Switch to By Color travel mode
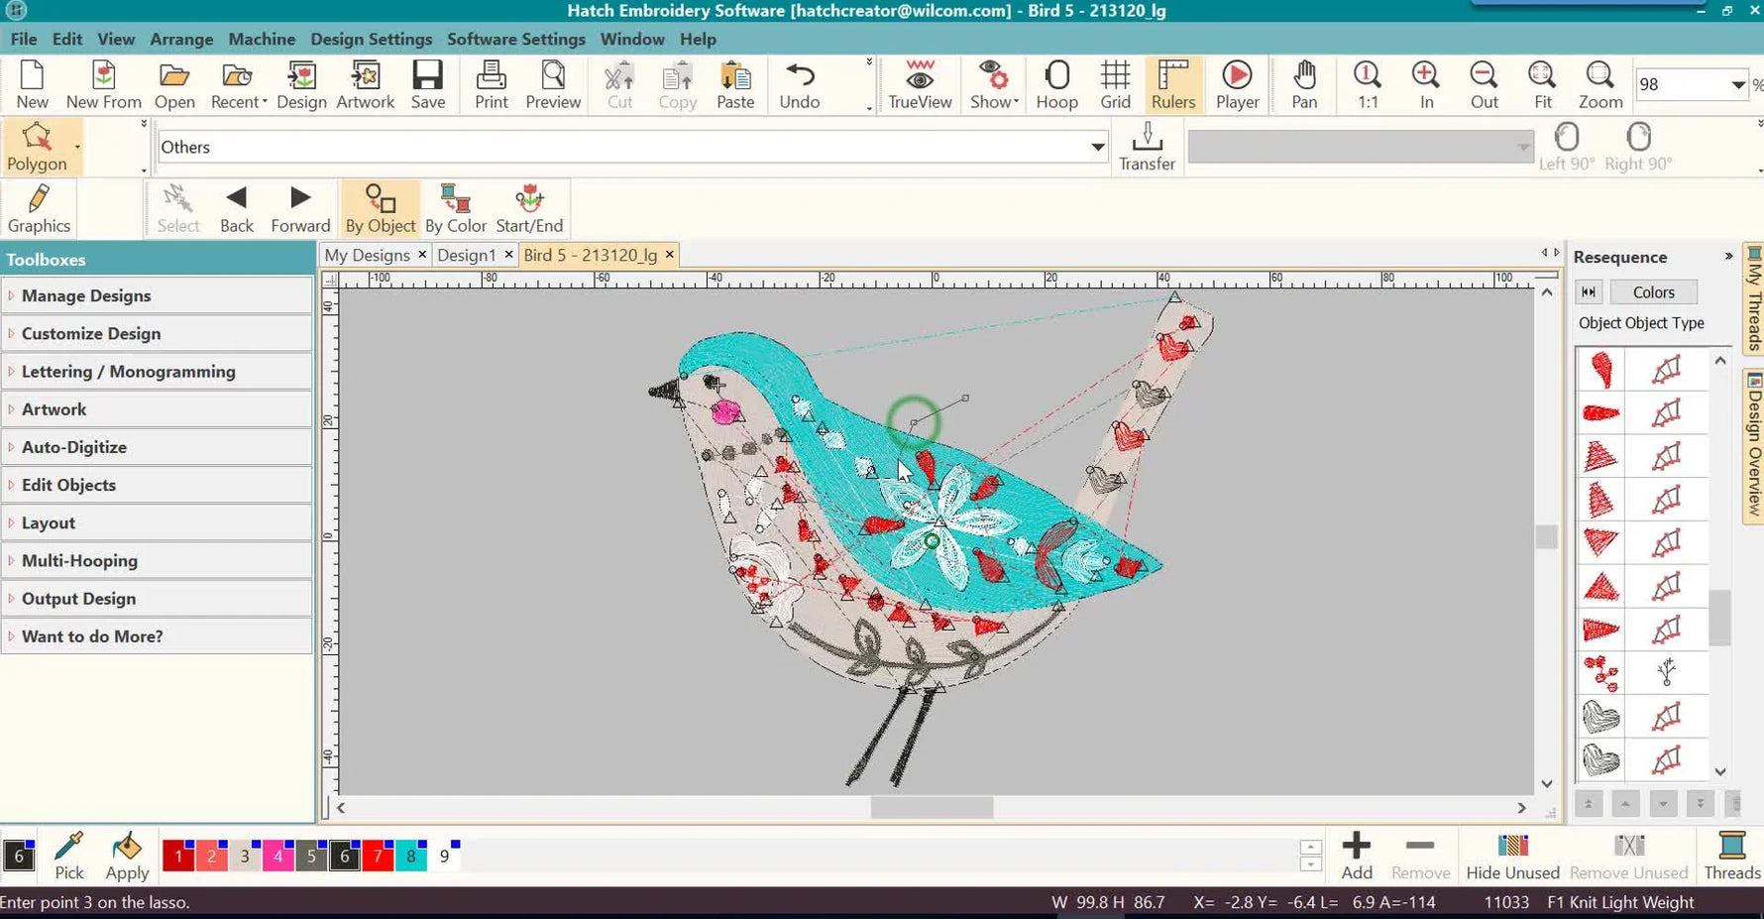 [456, 208]
